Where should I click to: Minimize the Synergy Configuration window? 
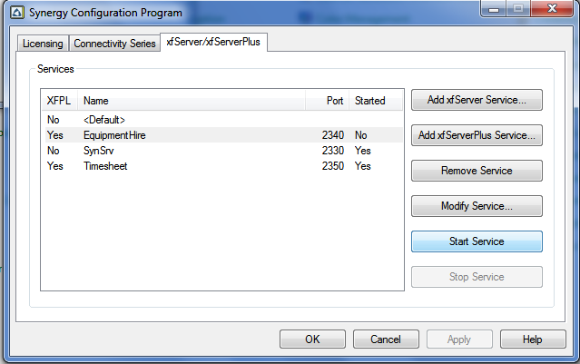[494, 9]
